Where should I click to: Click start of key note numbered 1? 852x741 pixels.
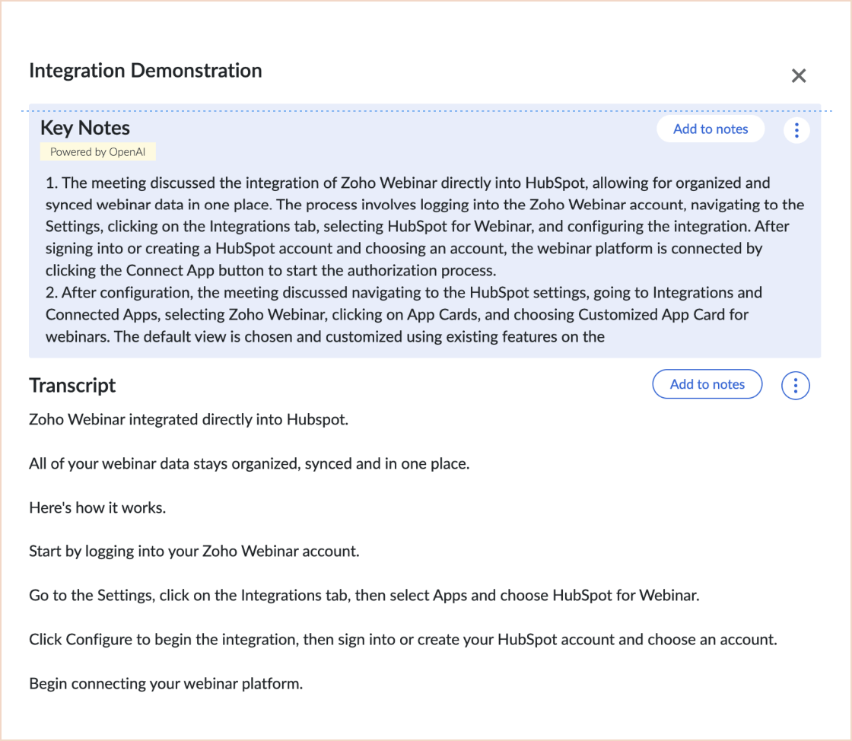(52, 183)
